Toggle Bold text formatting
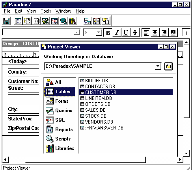Viewport: 192px width, 170px height. [108, 33]
